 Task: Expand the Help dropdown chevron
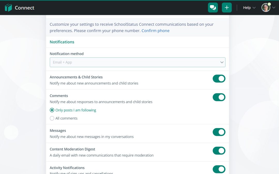pos(254,8)
